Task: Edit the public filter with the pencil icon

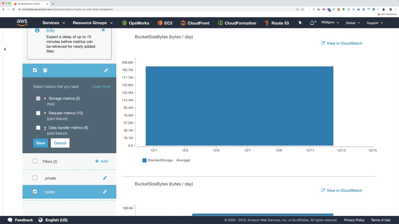Action: click(x=105, y=192)
